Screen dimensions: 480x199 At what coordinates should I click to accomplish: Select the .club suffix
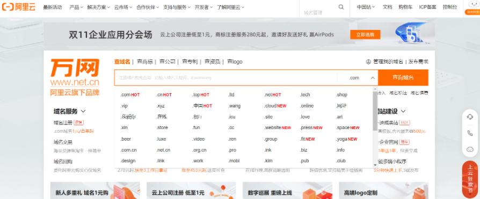click(x=340, y=160)
